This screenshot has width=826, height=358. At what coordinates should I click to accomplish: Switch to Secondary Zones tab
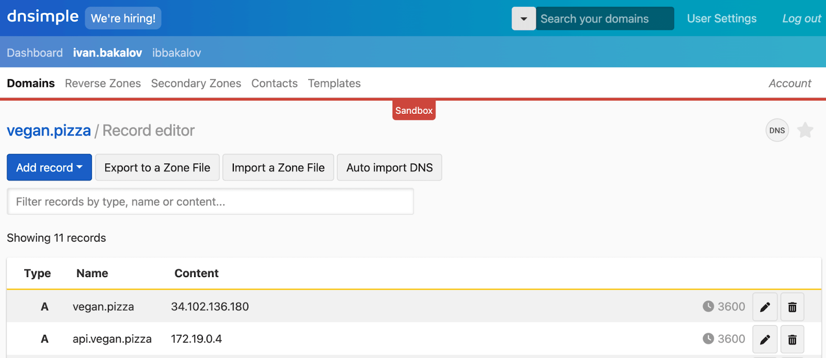(196, 83)
